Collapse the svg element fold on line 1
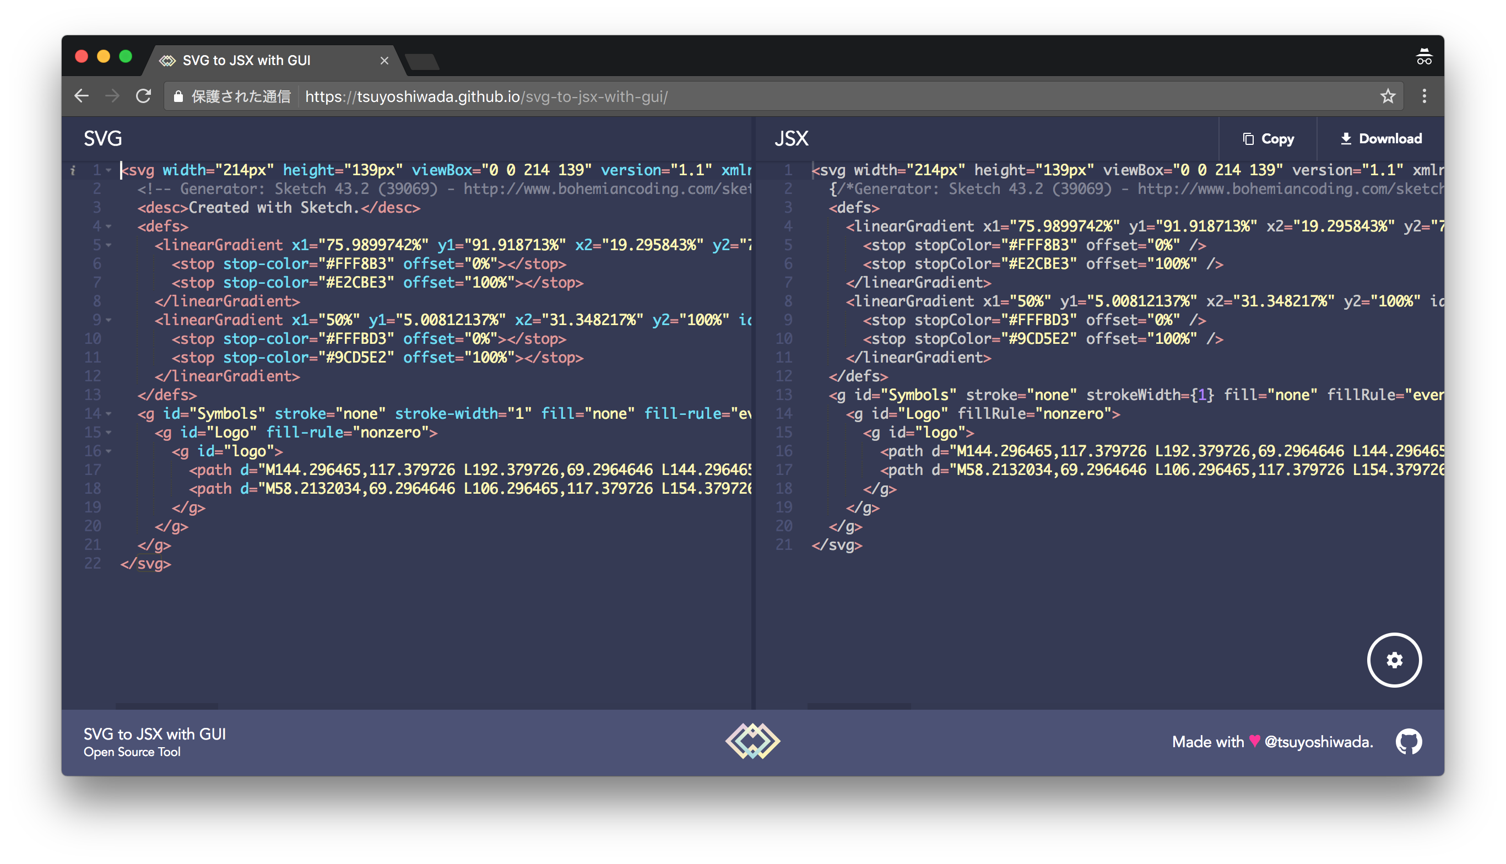Image resolution: width=1506 pixels, height=864 pixels. [109, 170]
